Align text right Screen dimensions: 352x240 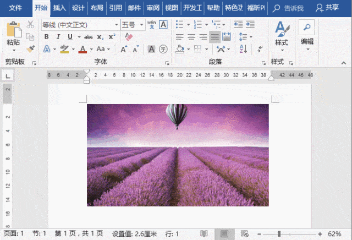[203, 37]
